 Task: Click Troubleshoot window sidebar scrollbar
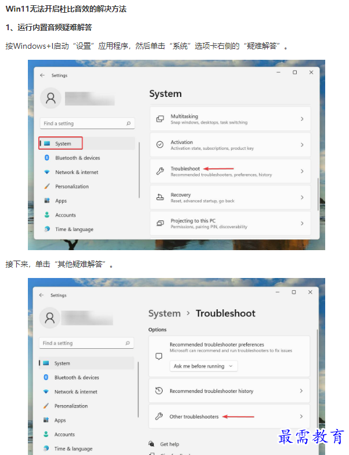138,389
